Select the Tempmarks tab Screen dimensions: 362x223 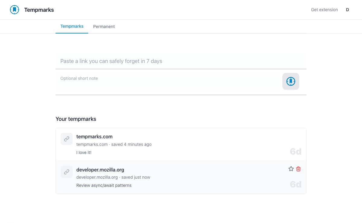tap(72, 26)
